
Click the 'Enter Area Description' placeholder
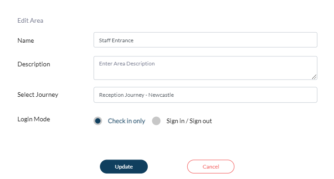[127, 64]
